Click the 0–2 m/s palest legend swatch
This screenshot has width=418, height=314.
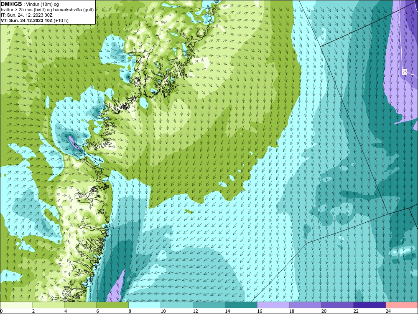(16, 305)
